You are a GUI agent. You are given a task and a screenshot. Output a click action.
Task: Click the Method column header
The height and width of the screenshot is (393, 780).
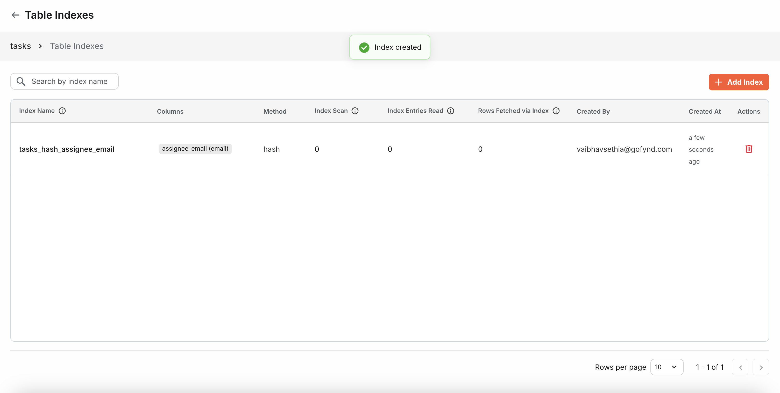click(275, 111)
